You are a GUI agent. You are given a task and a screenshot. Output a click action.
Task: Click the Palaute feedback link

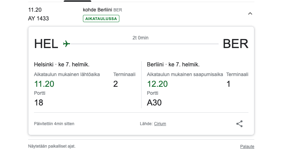tap(247, 147)
